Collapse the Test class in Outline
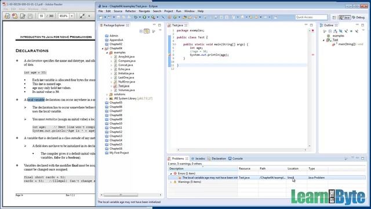This screenshot has width=371, height=209. (323, 40)
